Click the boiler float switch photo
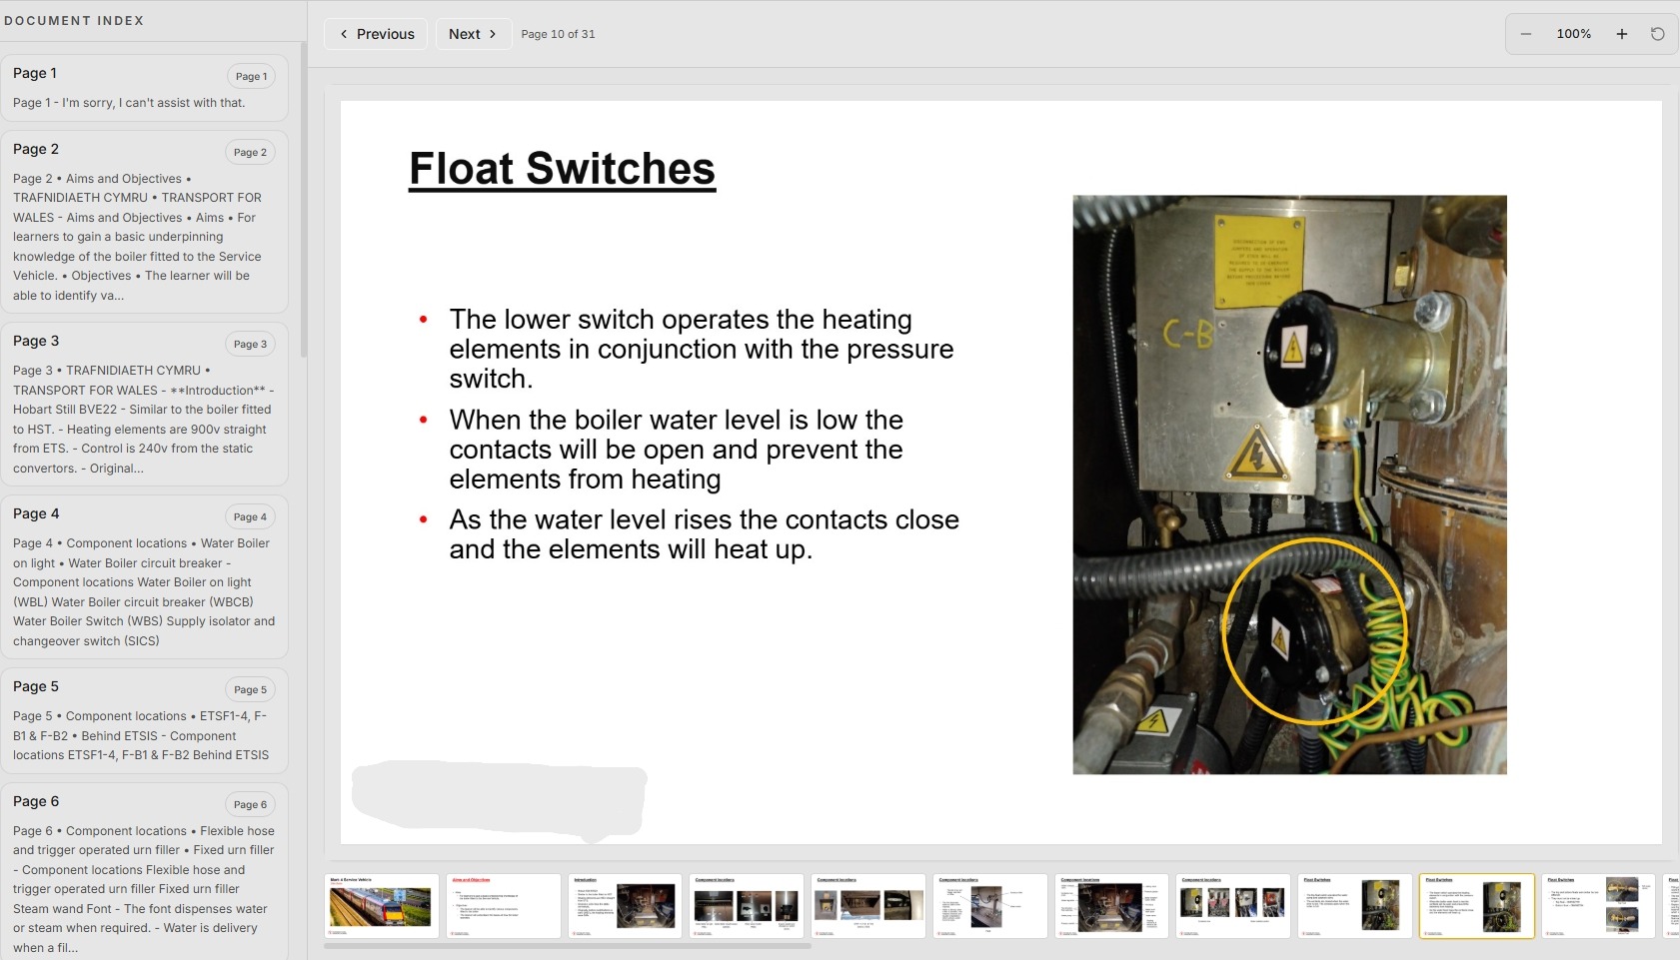 click(1289, 484)
